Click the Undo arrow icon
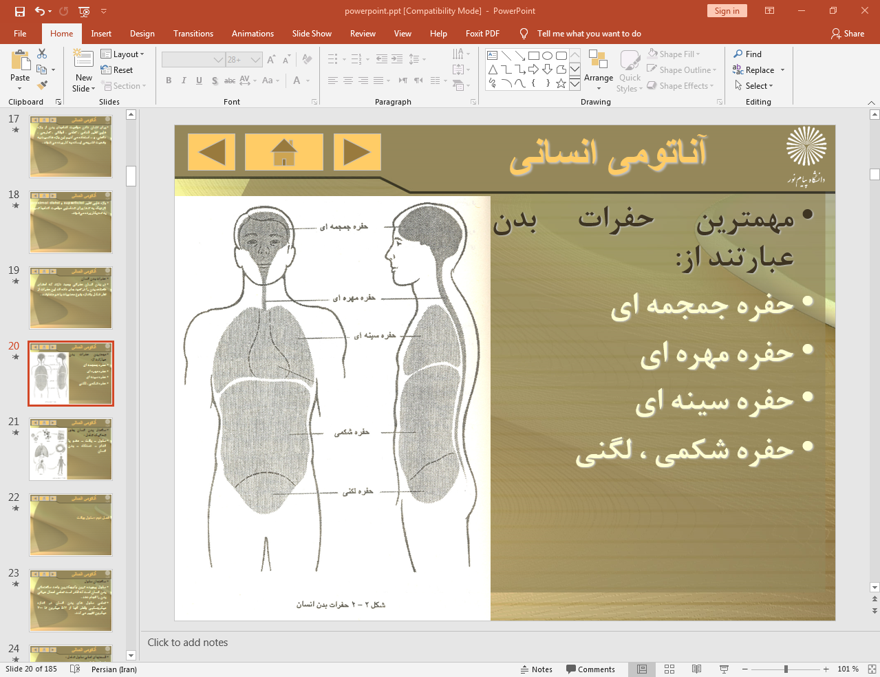 [x=40, y=11]
